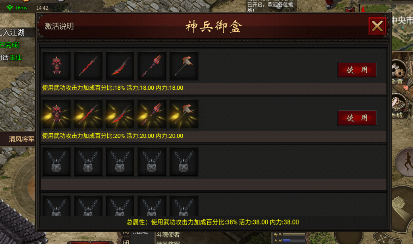
Task: Click last locked slot in third row
Action: click(184, 162)
